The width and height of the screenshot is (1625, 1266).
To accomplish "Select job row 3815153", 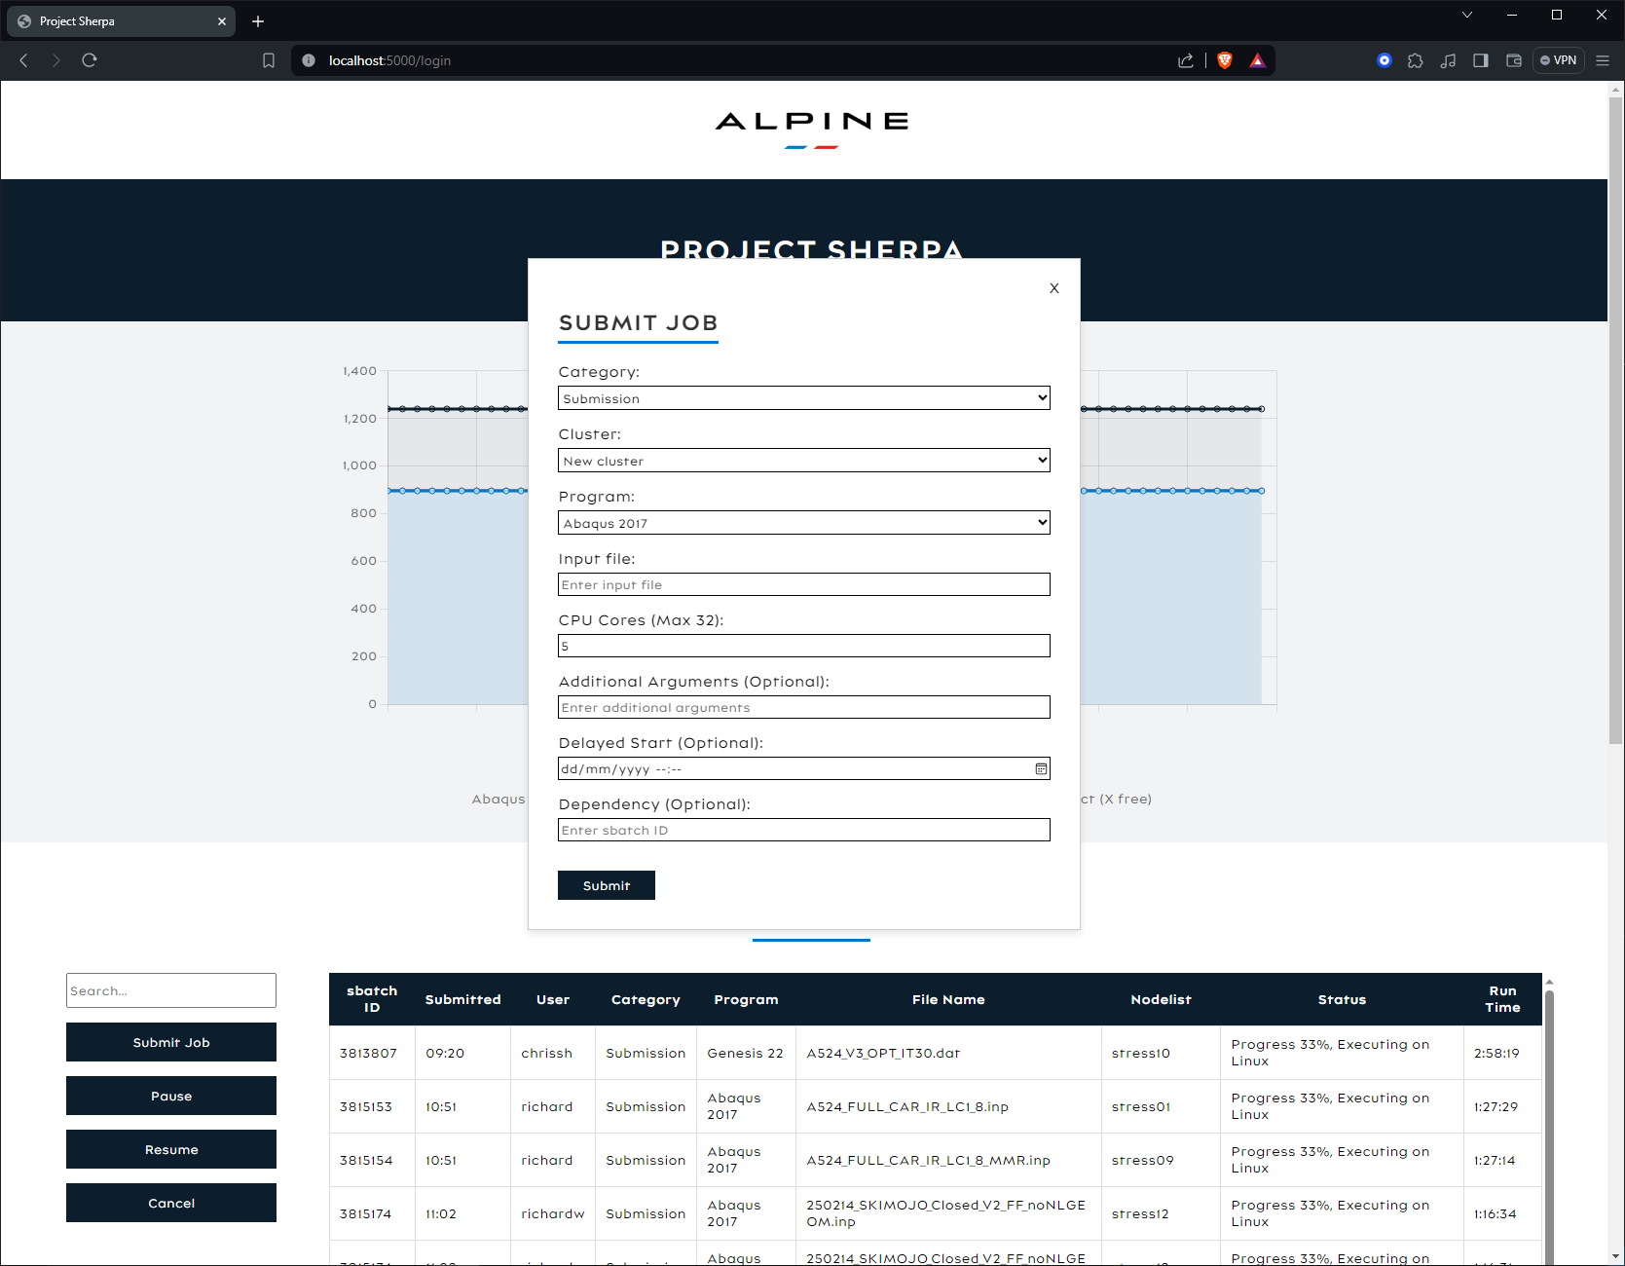I will coord(936,1106).
